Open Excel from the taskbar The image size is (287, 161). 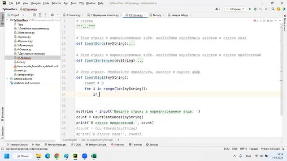coord(94,156)
